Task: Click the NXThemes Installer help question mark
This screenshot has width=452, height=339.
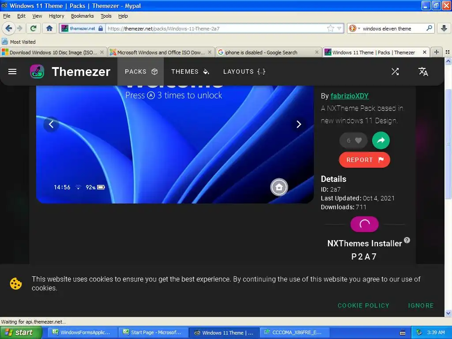Action: [407, 240]
